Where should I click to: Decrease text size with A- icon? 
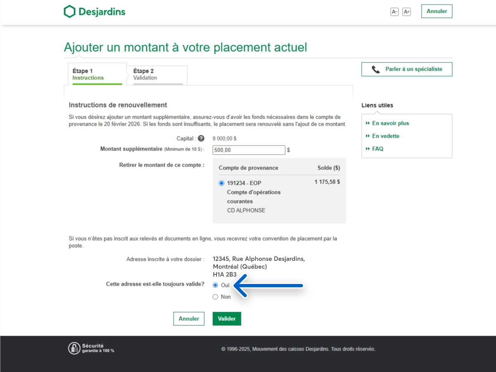coord(394,12)
